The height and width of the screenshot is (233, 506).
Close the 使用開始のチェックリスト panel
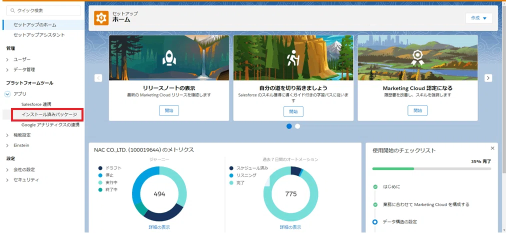click(492, 148)
